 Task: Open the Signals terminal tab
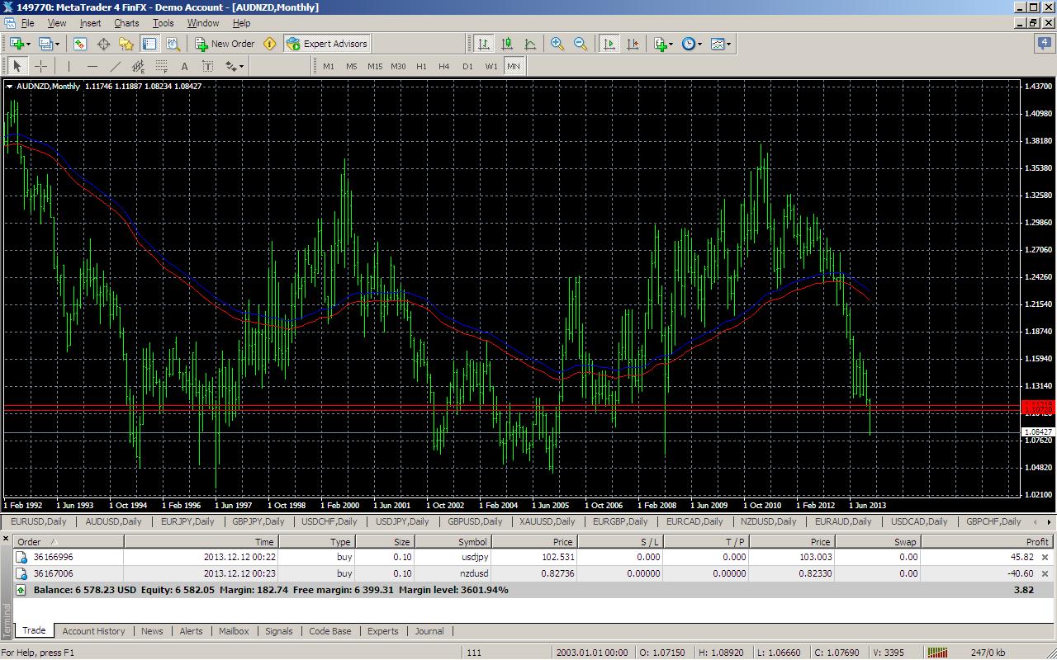pos(279,631)
